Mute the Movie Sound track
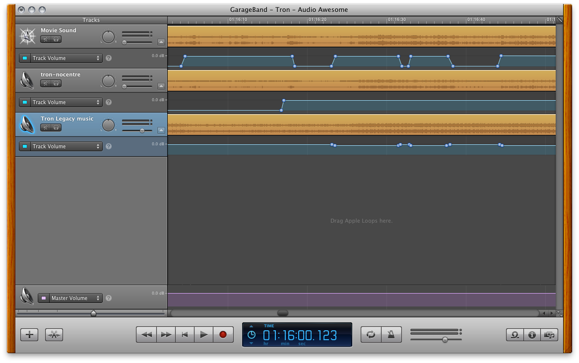 pyautogui.click(x=46, y=39)
